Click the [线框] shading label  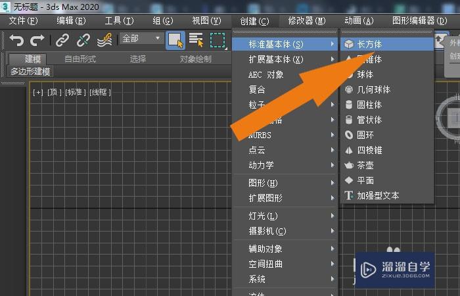click(101, 93)
